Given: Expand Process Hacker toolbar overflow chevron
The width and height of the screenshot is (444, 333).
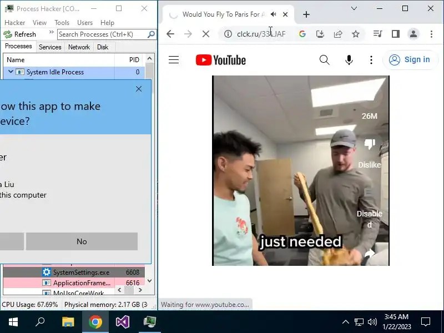Looking at the screenshot, I should (x=52, y=32).
